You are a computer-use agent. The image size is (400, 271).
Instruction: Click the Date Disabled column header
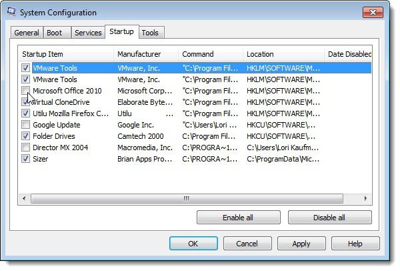(348, 54)
